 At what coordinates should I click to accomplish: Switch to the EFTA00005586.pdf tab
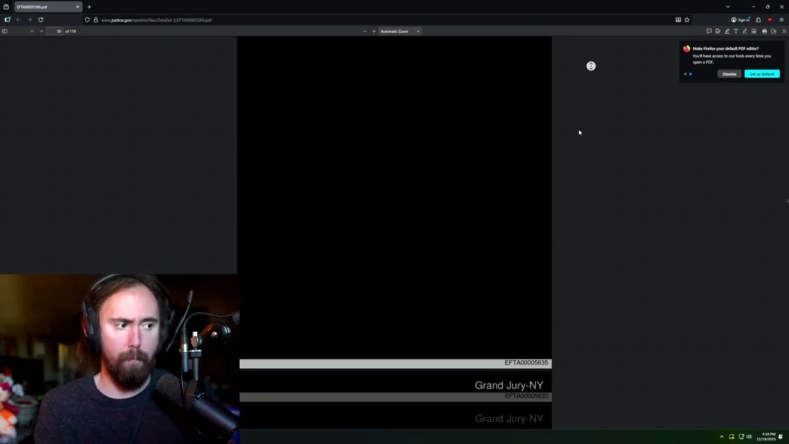coord(47,7)
